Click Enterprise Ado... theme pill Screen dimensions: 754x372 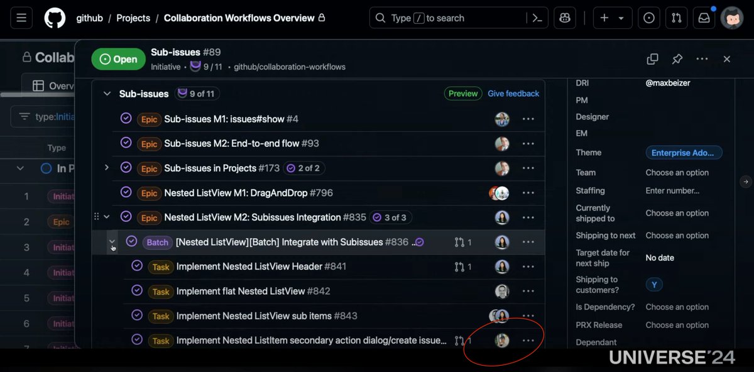click(684, 153)
